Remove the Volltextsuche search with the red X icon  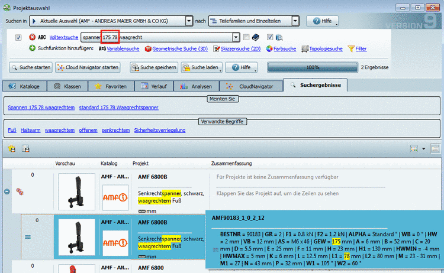coord(33,37)
